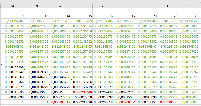Click 0,00010048 cell in column T
Screen dimensions: 201x106
click(x=167, y=36)
